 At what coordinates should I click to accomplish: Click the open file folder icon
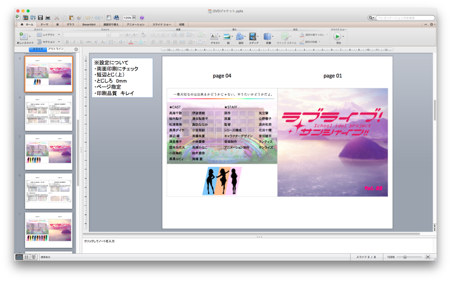[33, 18]
